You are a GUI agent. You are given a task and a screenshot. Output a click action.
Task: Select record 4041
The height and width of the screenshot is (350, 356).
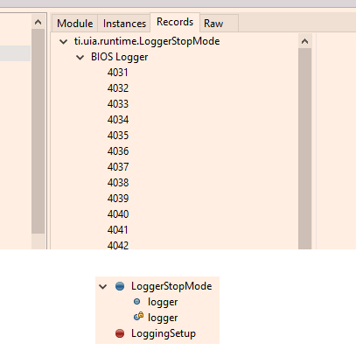coord(118,230)
